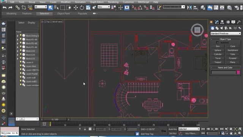Viewport: 243px width, 137px height.
Task: Click the time slider showing 0 / 100
Action: pos(55,119)
